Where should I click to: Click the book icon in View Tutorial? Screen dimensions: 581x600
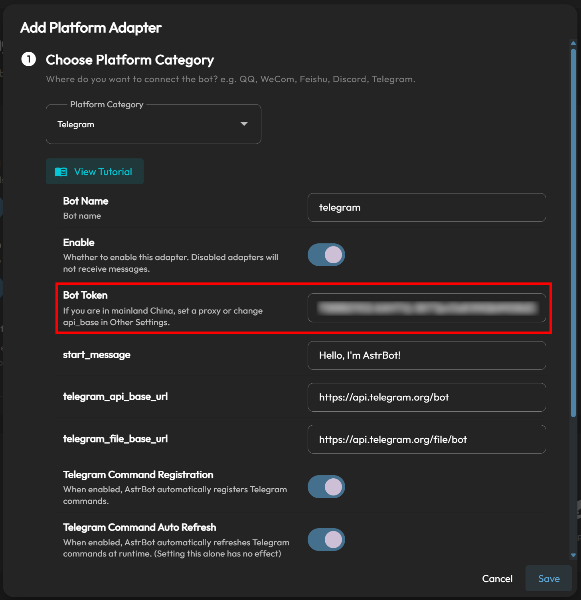click(x=61, y=172)
